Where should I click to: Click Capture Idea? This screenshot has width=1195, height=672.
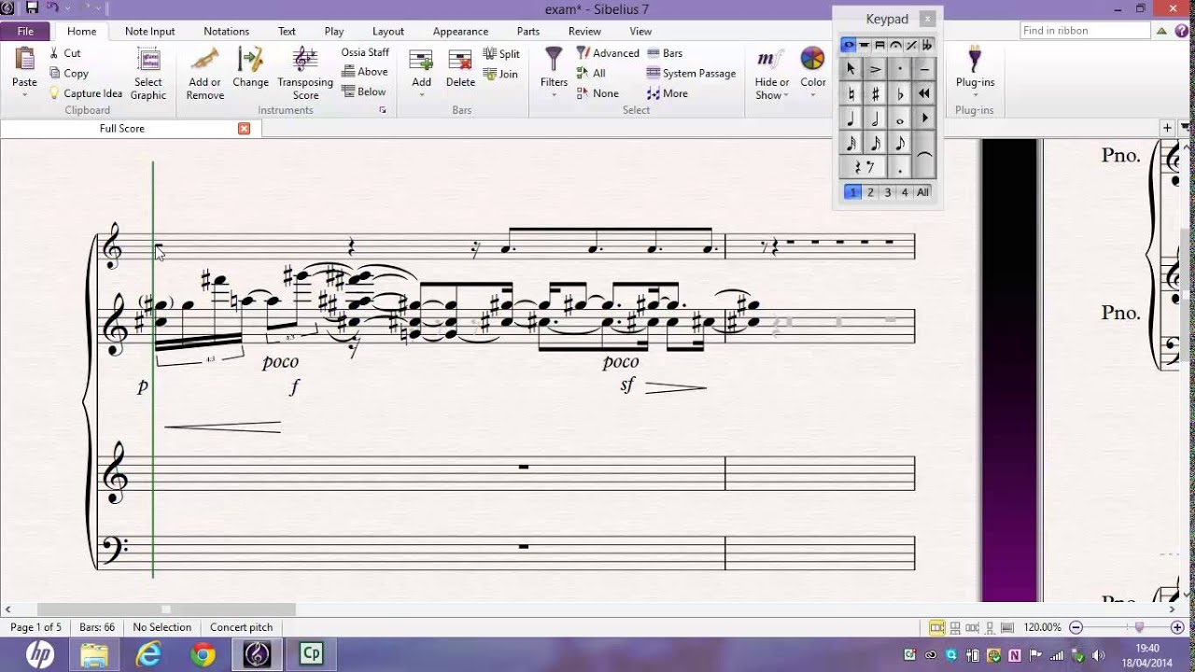pos(86,93)
